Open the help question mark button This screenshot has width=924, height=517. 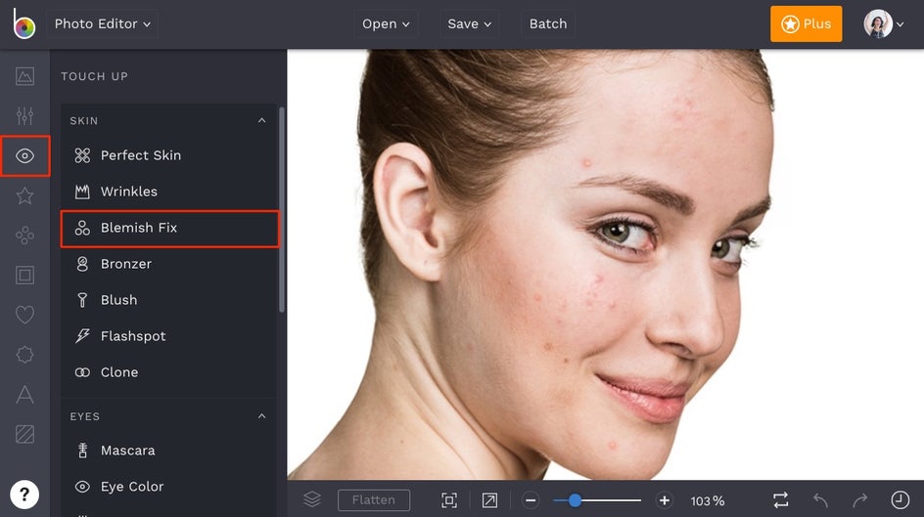pyautogui.click(x=24, y=495)
